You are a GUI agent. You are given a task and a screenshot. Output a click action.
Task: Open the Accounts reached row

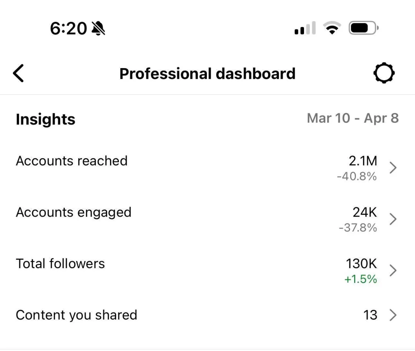click(72, 161)
